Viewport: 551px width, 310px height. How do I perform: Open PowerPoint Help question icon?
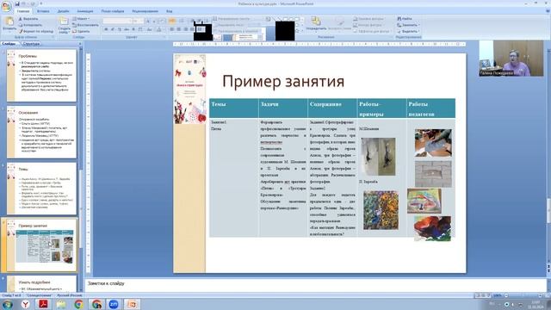coord(548,11)
